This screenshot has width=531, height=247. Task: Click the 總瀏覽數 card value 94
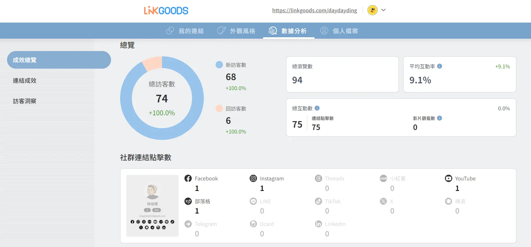pos(297,80)
